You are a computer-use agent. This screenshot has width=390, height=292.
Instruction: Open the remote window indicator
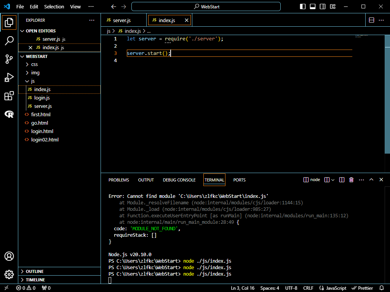coord(6,288)
